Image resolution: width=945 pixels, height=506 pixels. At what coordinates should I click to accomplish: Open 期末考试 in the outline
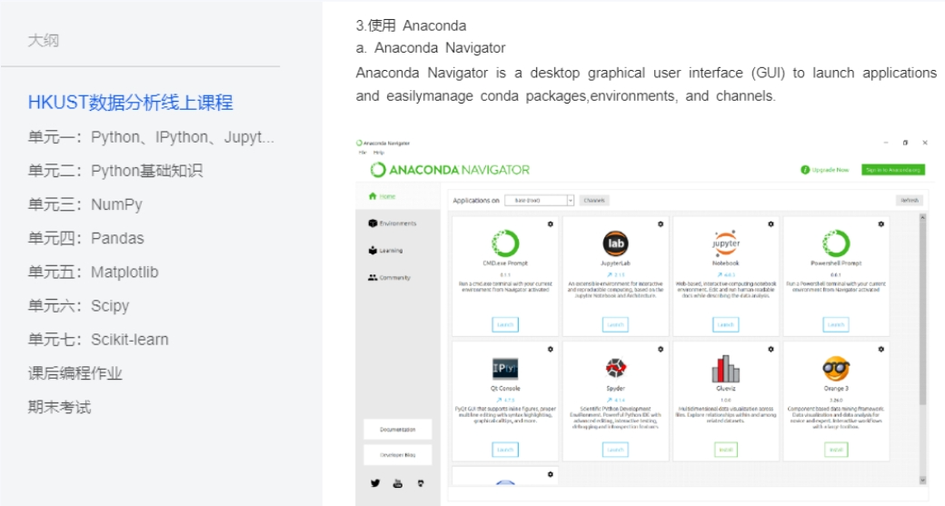[x=59, y=407]
